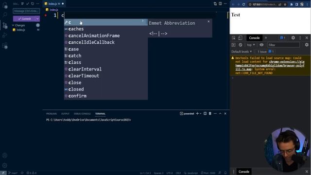Choose 'clearInterval' suggestion

[106, 69]
